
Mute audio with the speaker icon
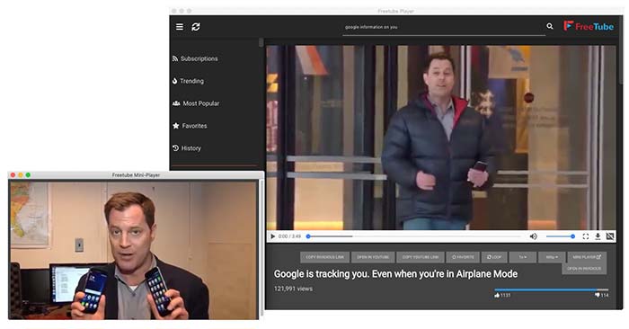[x=533, y=236]
